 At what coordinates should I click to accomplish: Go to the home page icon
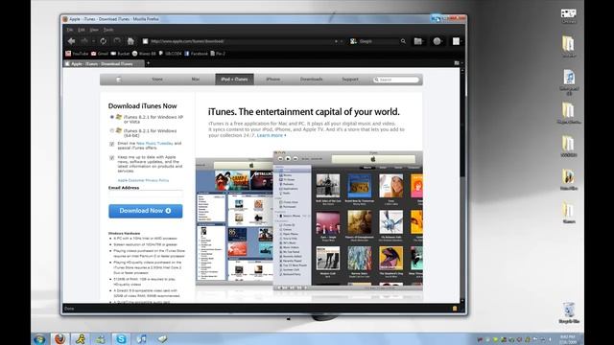pyautogui.click(x=130, y=41)
